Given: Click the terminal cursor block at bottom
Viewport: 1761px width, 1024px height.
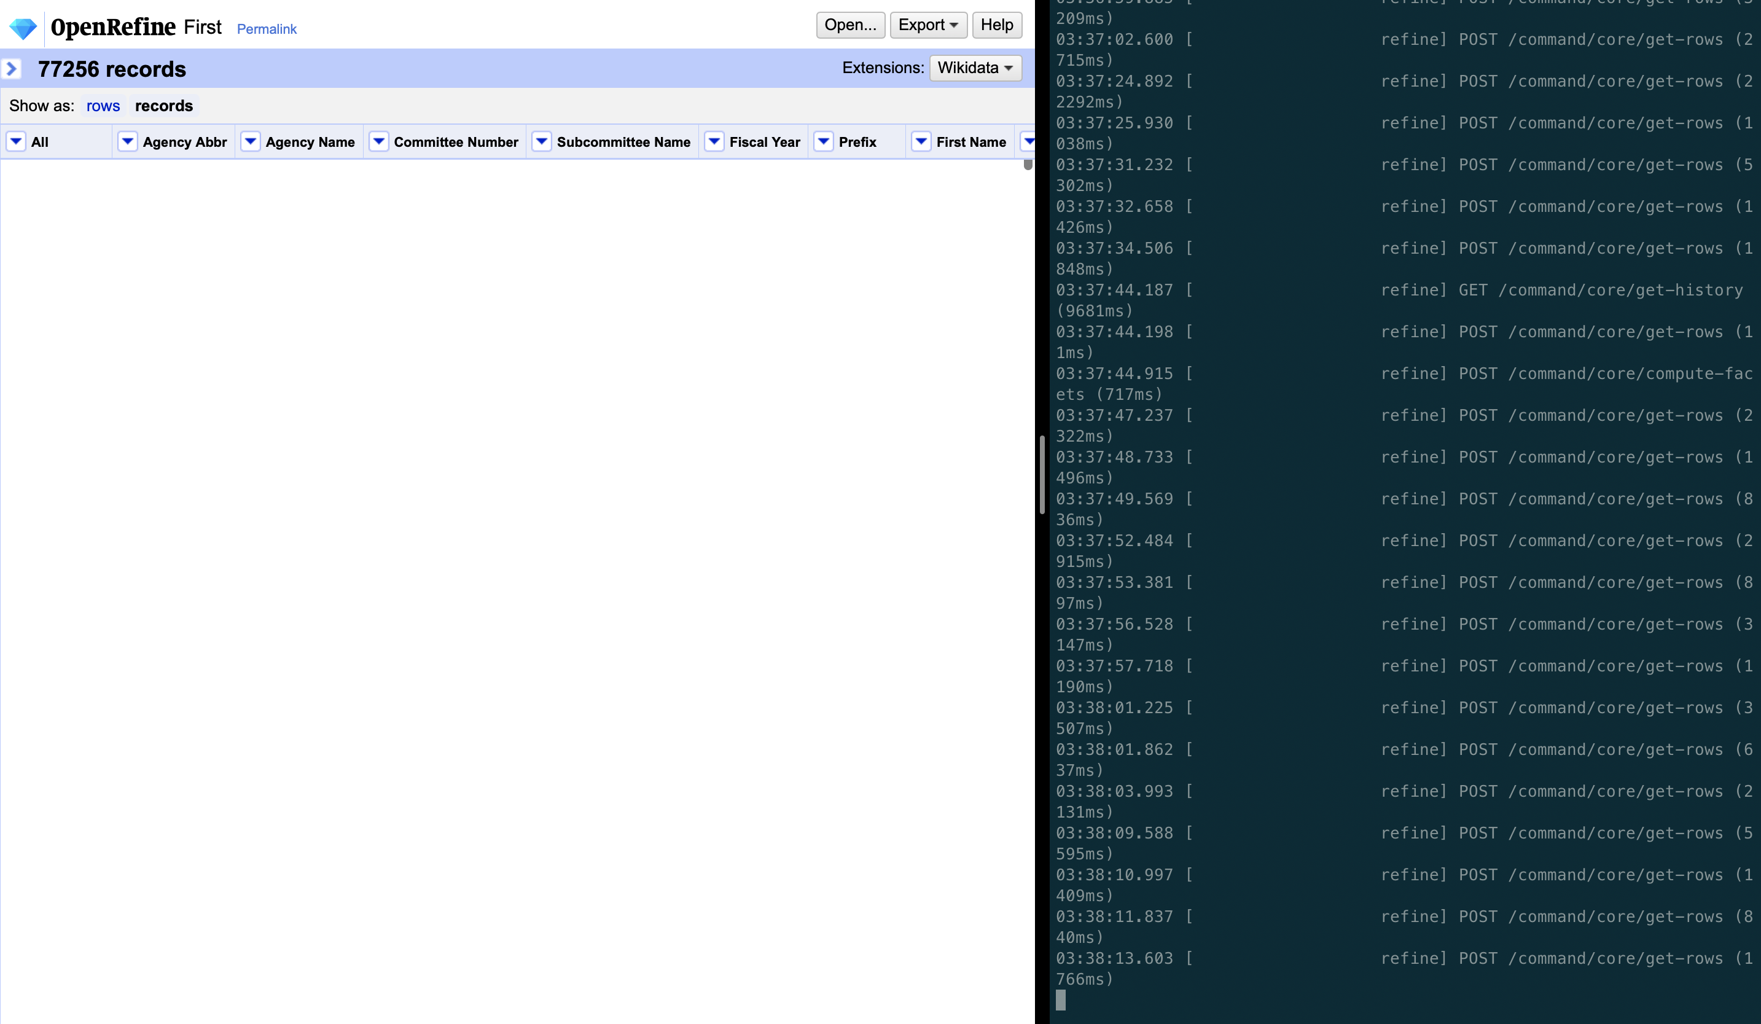Looking at the screenshot, I should [x=1061, y=1000].
